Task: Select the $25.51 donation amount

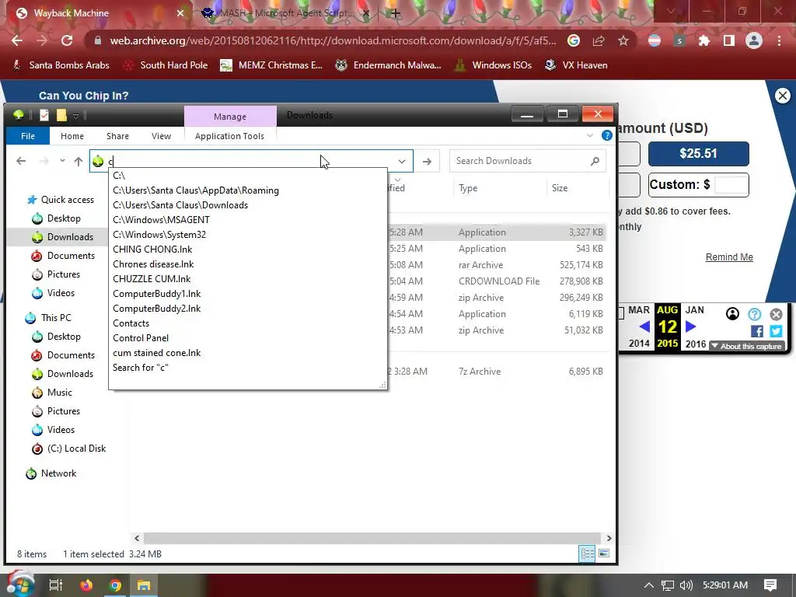Action: point(699,153)
